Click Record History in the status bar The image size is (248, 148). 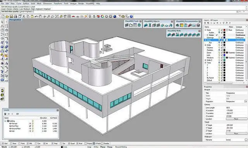(x=121, y=147)
